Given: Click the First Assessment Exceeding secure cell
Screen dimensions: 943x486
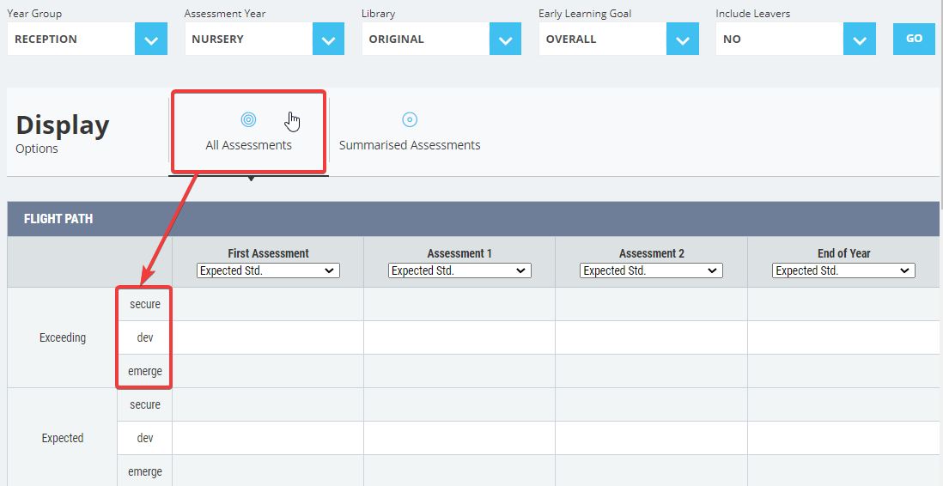Looking at the screenshot, I should coord(268,304).
